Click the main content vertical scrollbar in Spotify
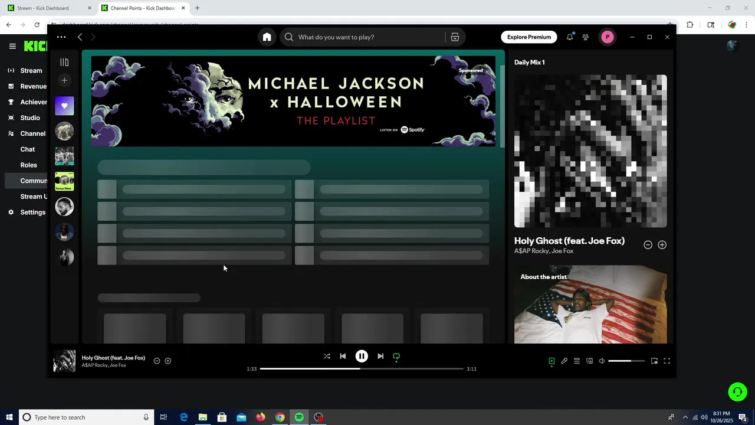 tap(503, 106)
